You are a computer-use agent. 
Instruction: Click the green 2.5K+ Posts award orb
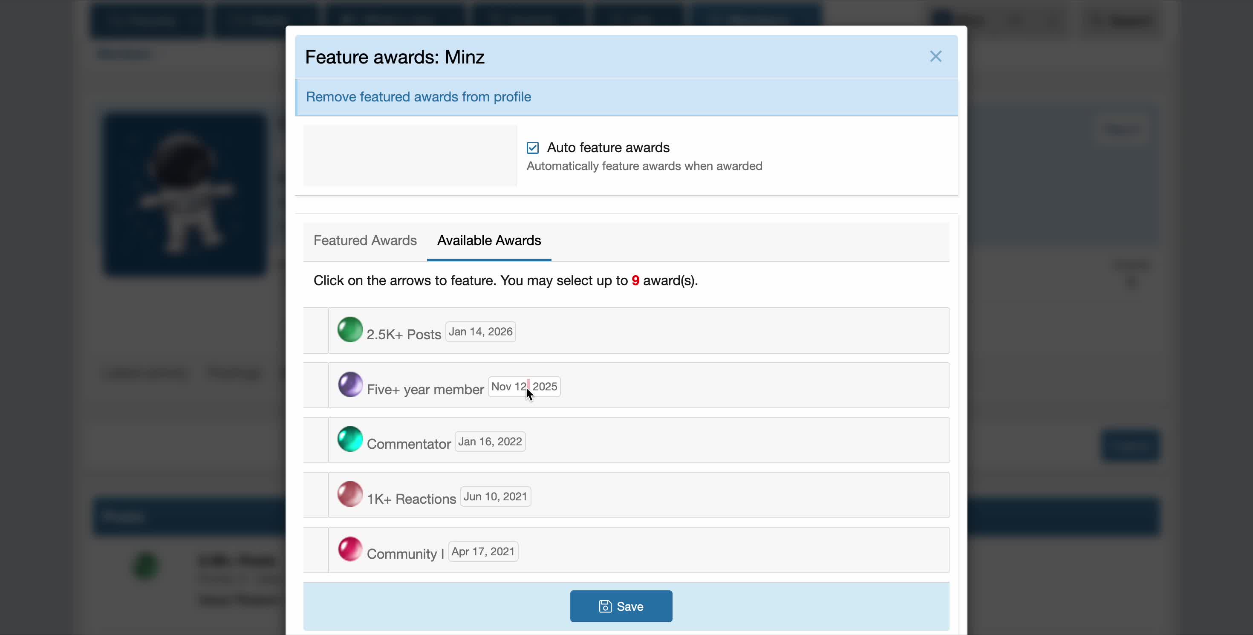(x=350, y=330)
